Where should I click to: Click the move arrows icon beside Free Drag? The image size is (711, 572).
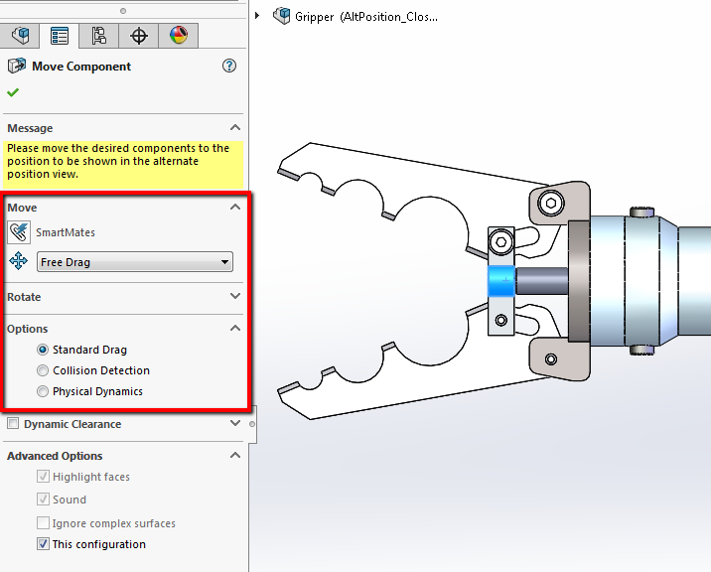point(19,262)
